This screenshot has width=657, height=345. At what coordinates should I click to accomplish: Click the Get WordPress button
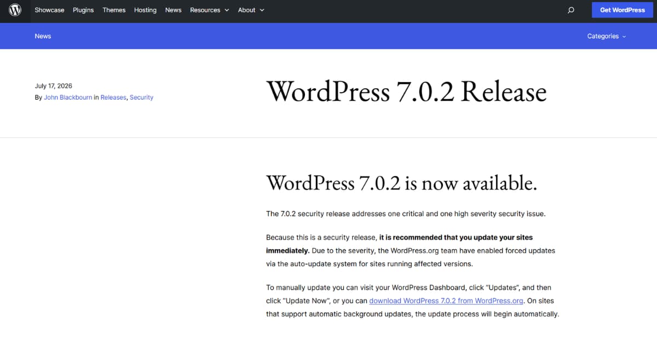(x=623, y=10)
